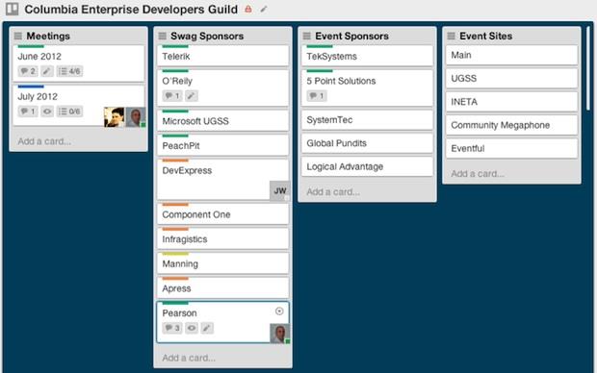Click Add a card under Event Sponsors
This screenshot has height=373, width=597.
[333, 192]
